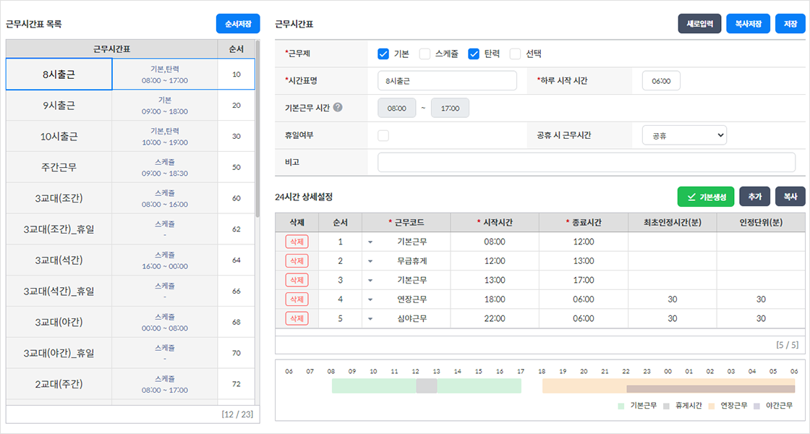
Task: Click the help icon beside 기본근무 시간
Action: point(338,108)
